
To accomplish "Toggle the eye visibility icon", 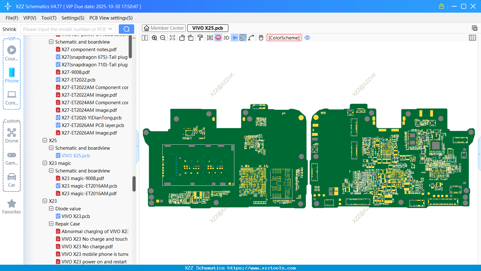I will point(307,38).
